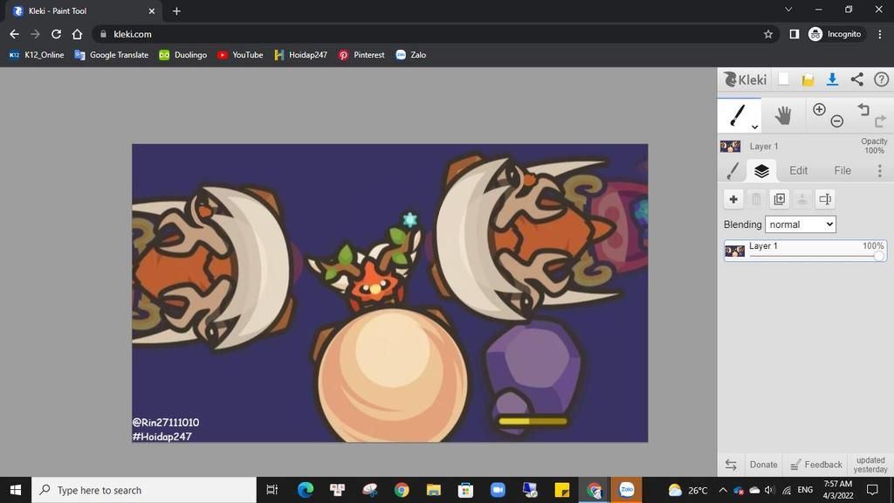This screenshot has width=894, height=503.
Task: Open the YouTube bookmark
Action: click(240, 55)
